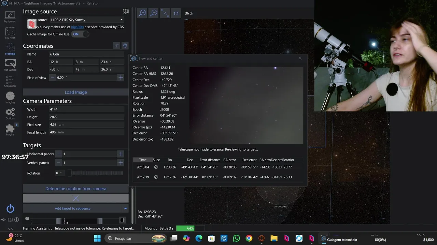Click the Rotation value 70.77
The image size is (437, 245).
click(164, 103)
